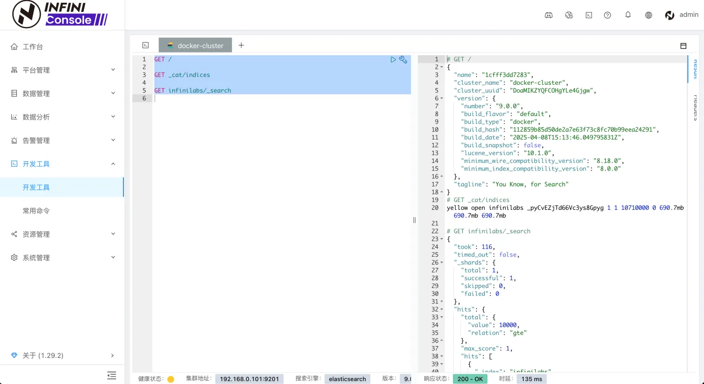Click the "took": 116 response line
The image size is (704, 384).
tap(474, 247)
